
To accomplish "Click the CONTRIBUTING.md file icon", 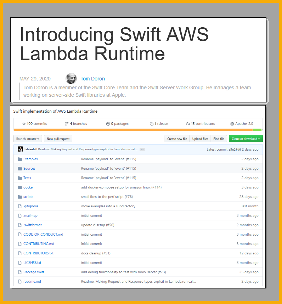I will click(20, 244).
